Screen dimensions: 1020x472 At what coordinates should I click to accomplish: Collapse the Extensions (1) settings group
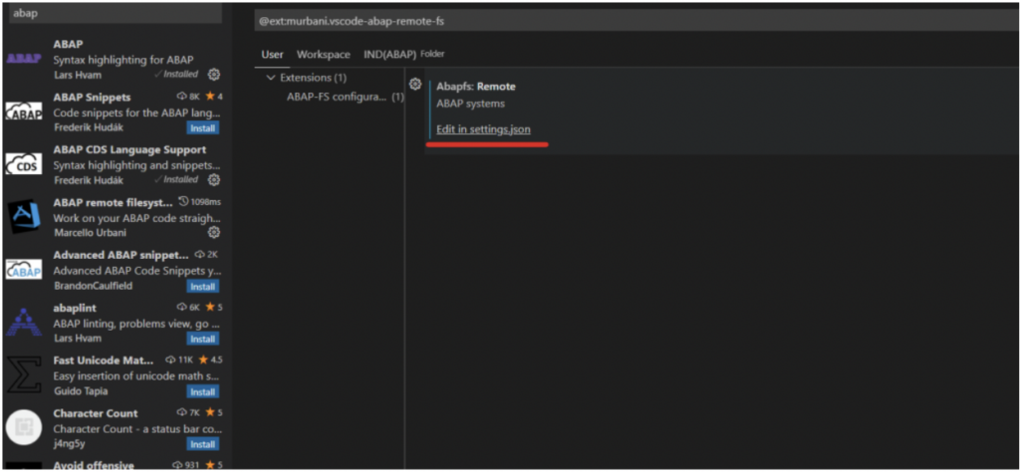(271, 78)
